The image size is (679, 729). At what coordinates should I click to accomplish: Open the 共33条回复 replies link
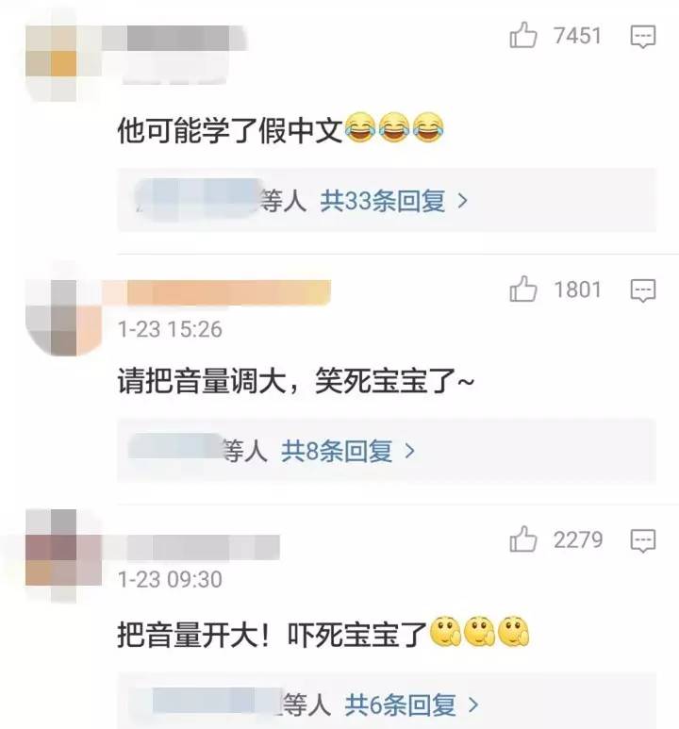382,201
